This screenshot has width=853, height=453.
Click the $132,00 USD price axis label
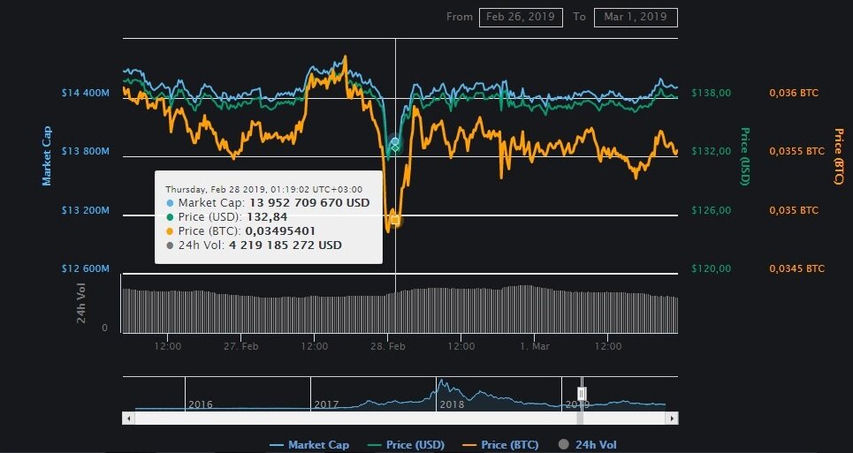coord(712,151)
